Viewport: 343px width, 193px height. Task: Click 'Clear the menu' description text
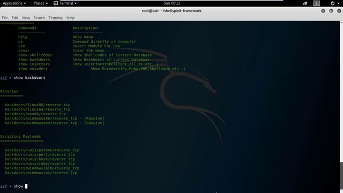(88, 50)
